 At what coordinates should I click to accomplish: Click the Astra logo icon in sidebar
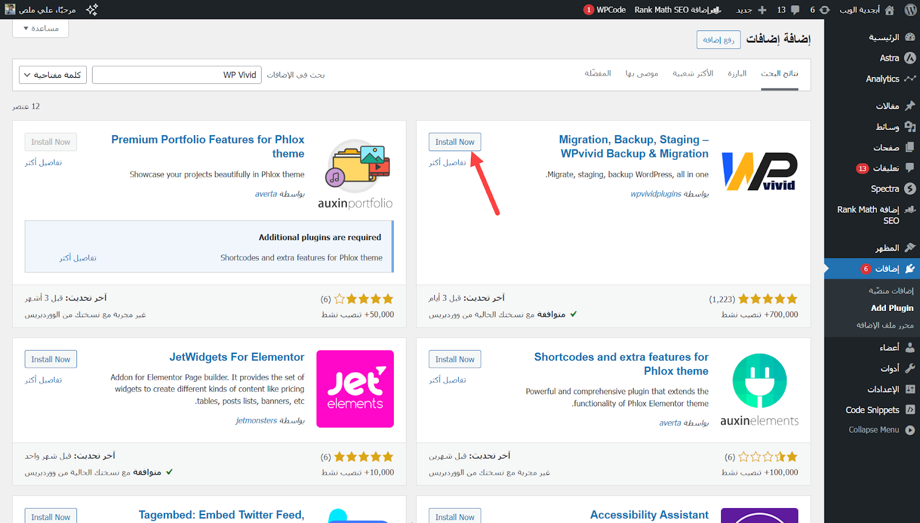pyautogui.click(x=910, y=58)
